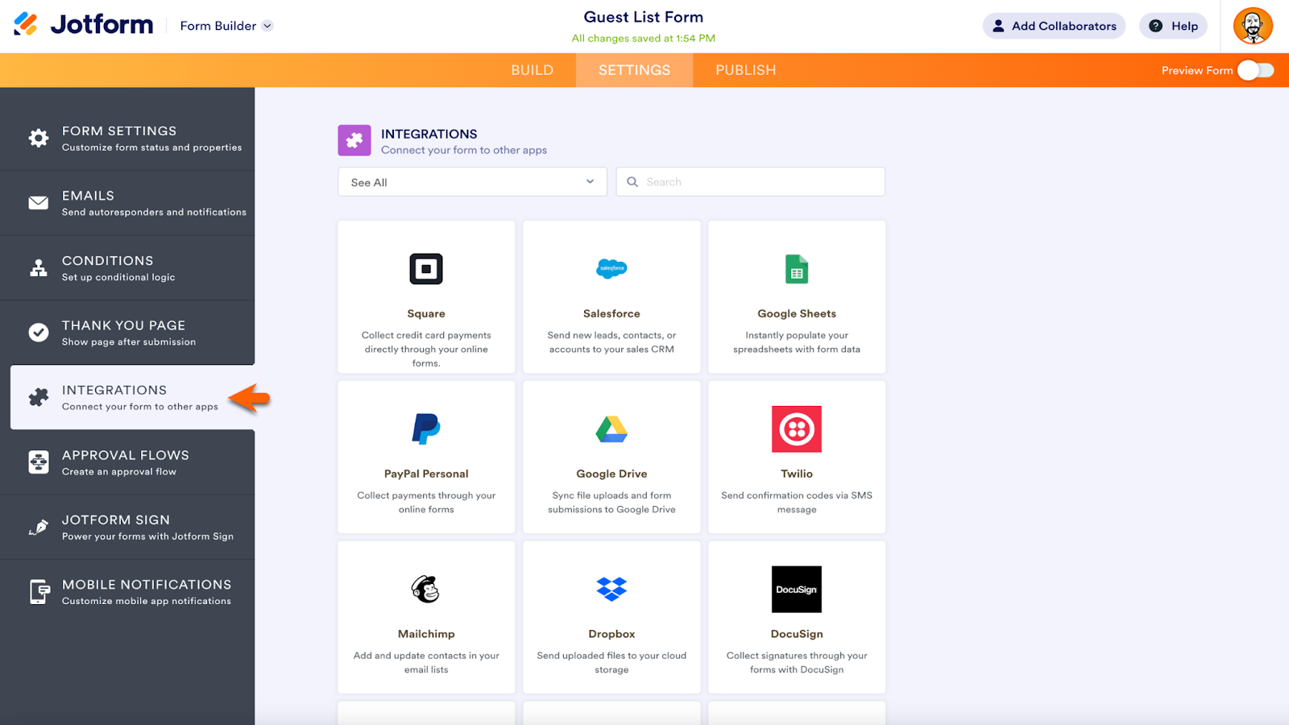Select the Salesforce integration title
This screenshot has height=725, width=1289.
pyautogui.click(x=611, y=313)
